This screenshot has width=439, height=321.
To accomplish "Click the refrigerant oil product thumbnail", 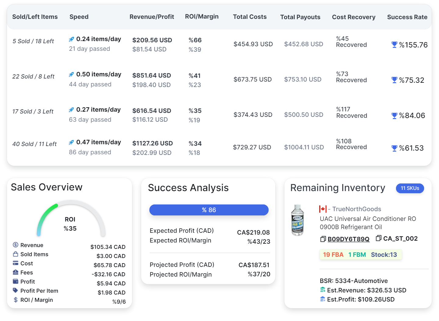I will click(297, 220).
